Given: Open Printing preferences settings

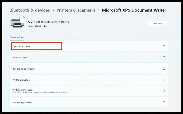Looking at the screenshot, I should click(x=22, y=90).
